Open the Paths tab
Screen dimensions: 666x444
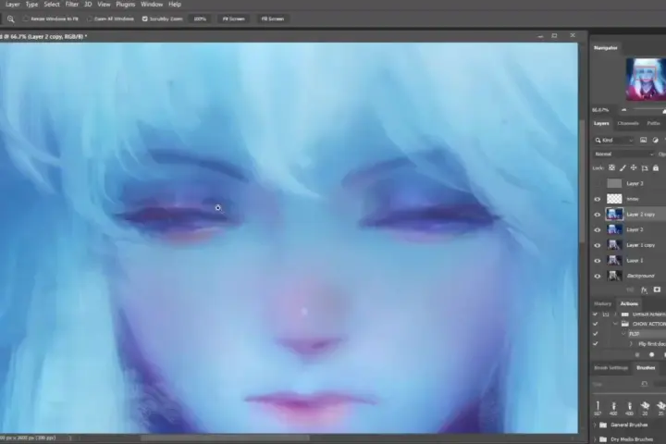(653, 123)
